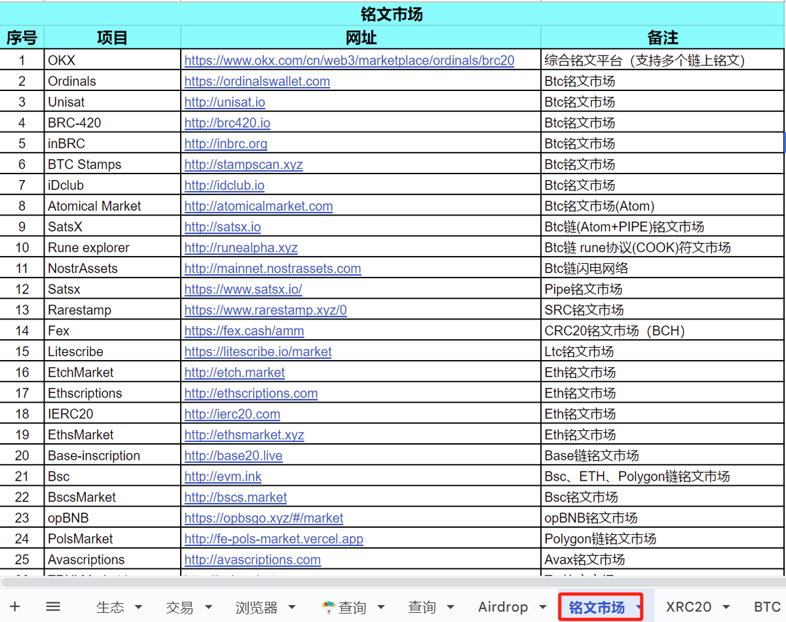Open the inbrc.org link
This screenshot has width=786, height=622.
(x=225, y=143)
